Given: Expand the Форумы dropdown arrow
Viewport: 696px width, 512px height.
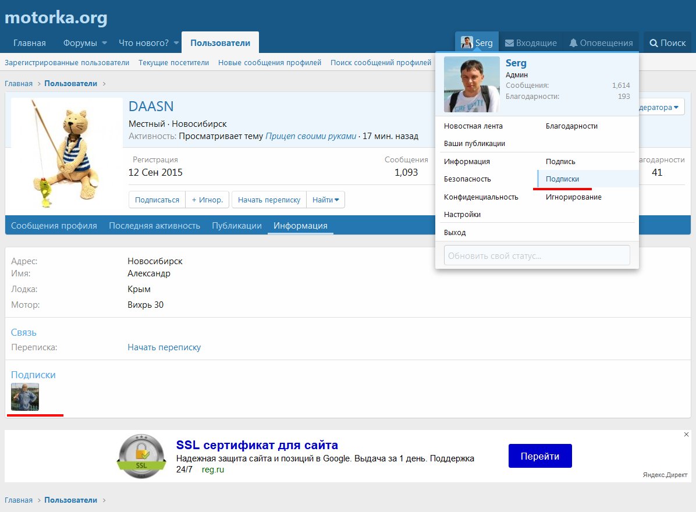Looking at the screenshot, I should [105, 43].
